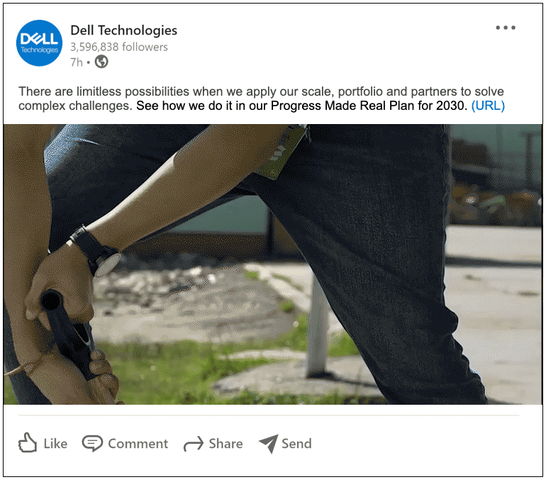Open the Dell Technologies company name link

coord(123,30)
